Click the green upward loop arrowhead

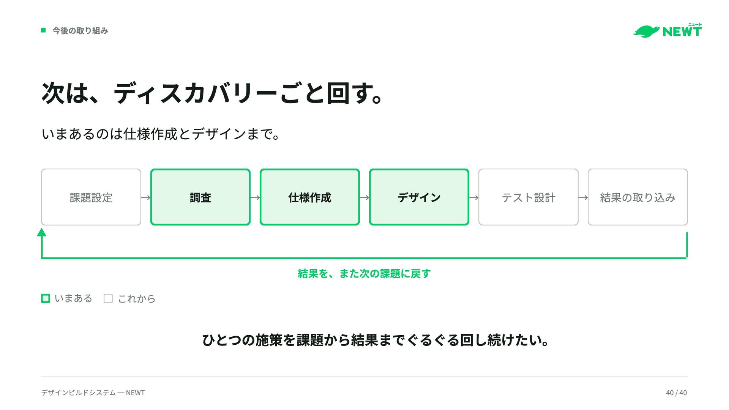click(42, 232)
